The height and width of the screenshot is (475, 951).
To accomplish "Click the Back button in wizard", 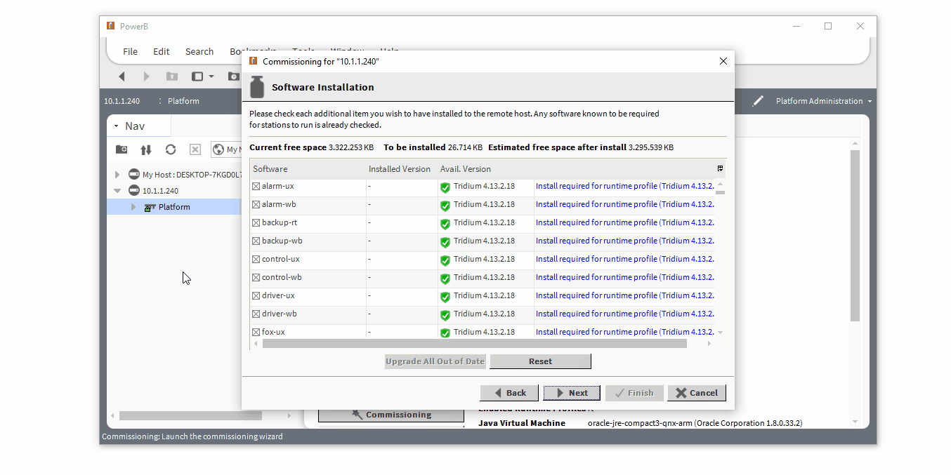I will pyautogui.click(x=509, y=393).
